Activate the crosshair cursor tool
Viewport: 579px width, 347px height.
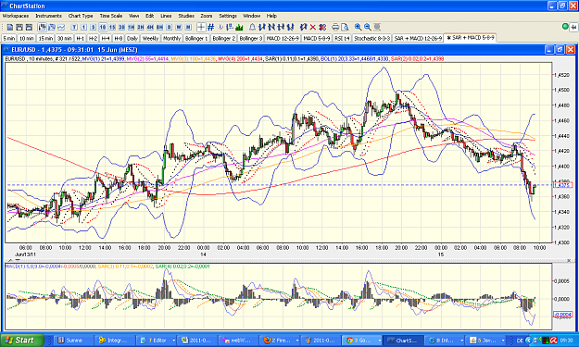pos(201,27)
